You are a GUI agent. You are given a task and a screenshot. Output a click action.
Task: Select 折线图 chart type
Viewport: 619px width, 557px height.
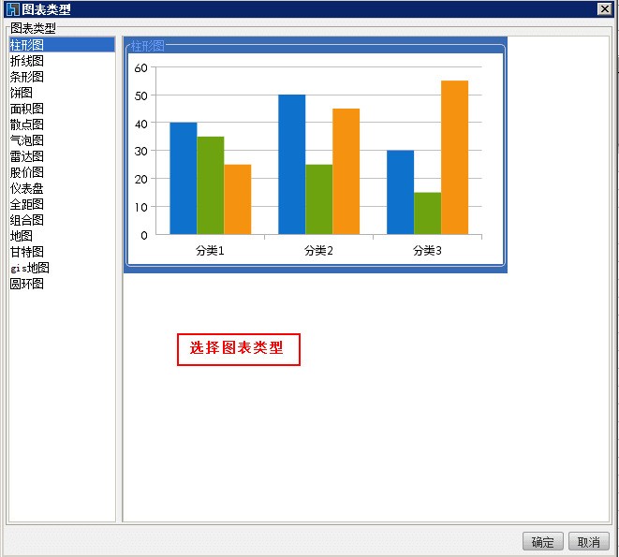27,61
